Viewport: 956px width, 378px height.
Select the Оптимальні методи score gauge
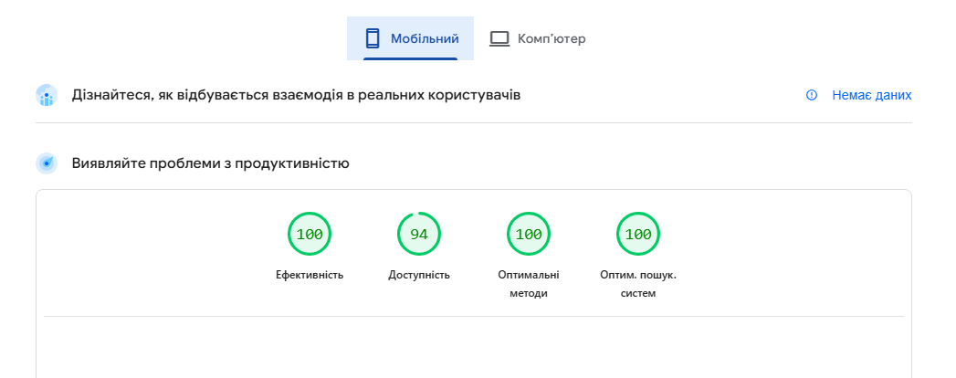coord(529,234)
